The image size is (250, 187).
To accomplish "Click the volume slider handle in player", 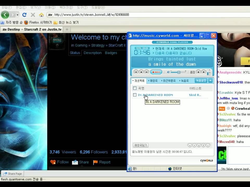I will coord(179,72).
